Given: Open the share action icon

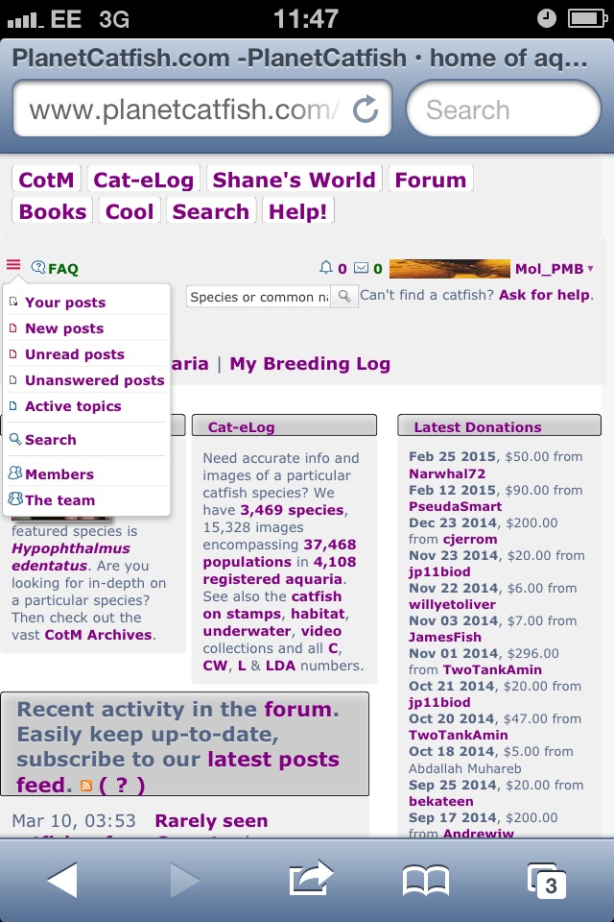Looking at the screenshot, I should coord(311,879).
